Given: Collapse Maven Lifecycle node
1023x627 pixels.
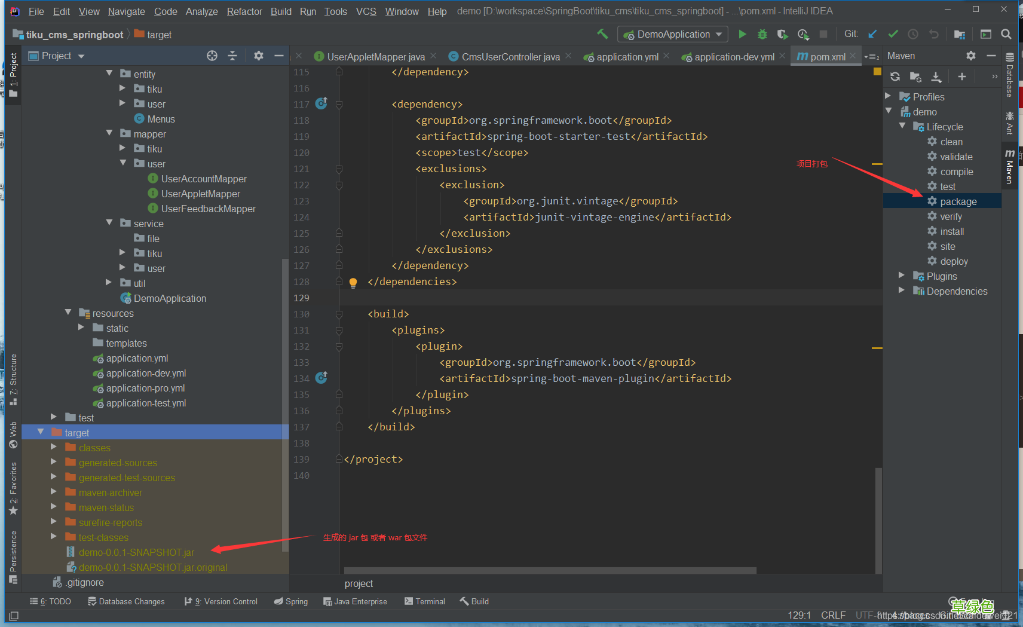Looking at the screenshot, I should 902,126.
